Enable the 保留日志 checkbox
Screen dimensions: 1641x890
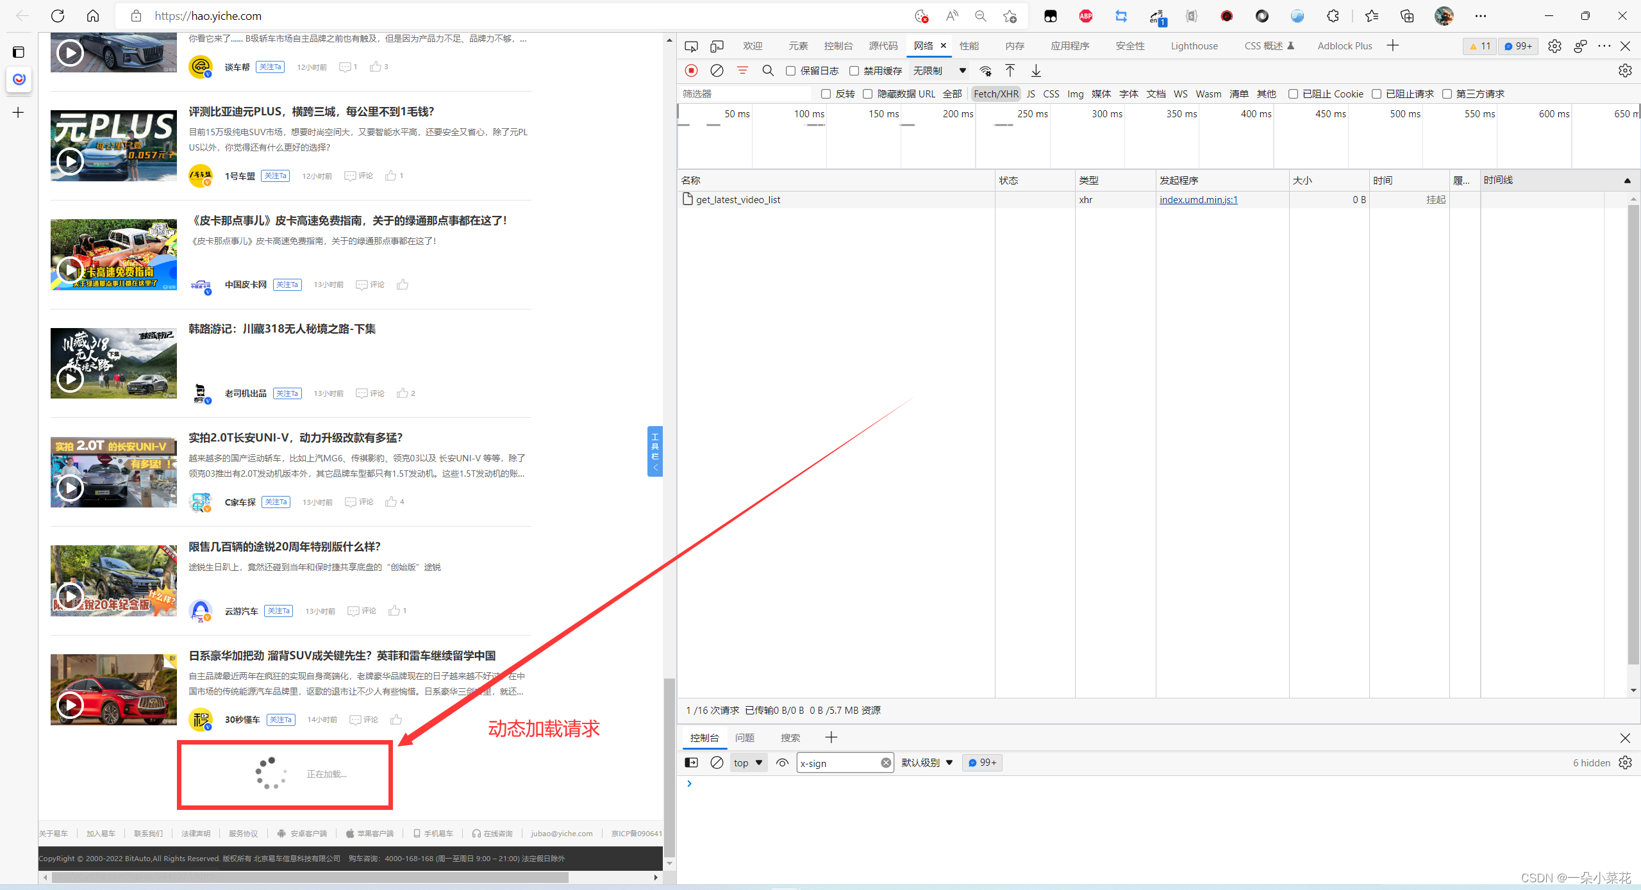point(790,71)
